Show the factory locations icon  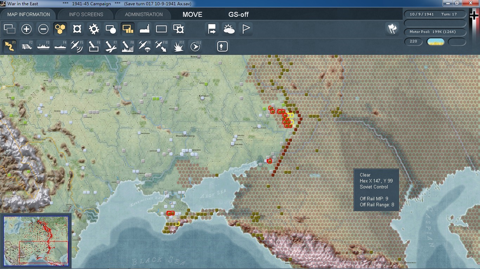tap(144, 29)
